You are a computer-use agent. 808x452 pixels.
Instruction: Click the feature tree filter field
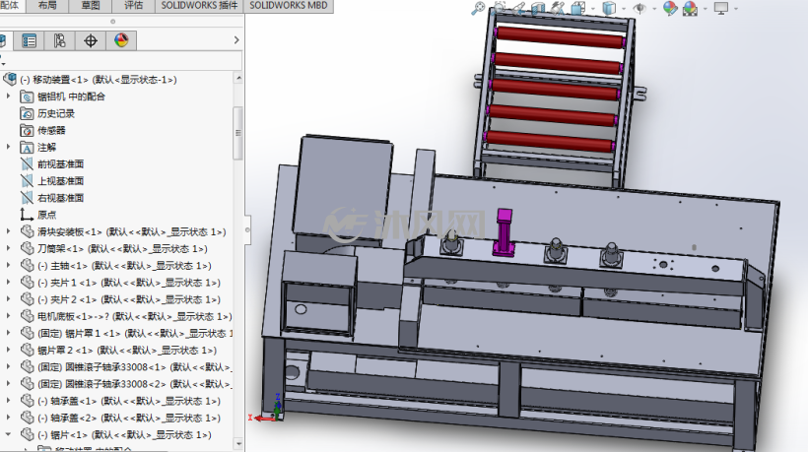[121, 61]
